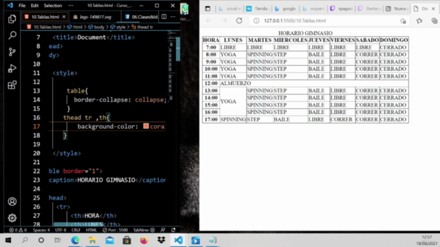
Task: Open Microsoft Edge from the taskbar
Action: [75, 240]
